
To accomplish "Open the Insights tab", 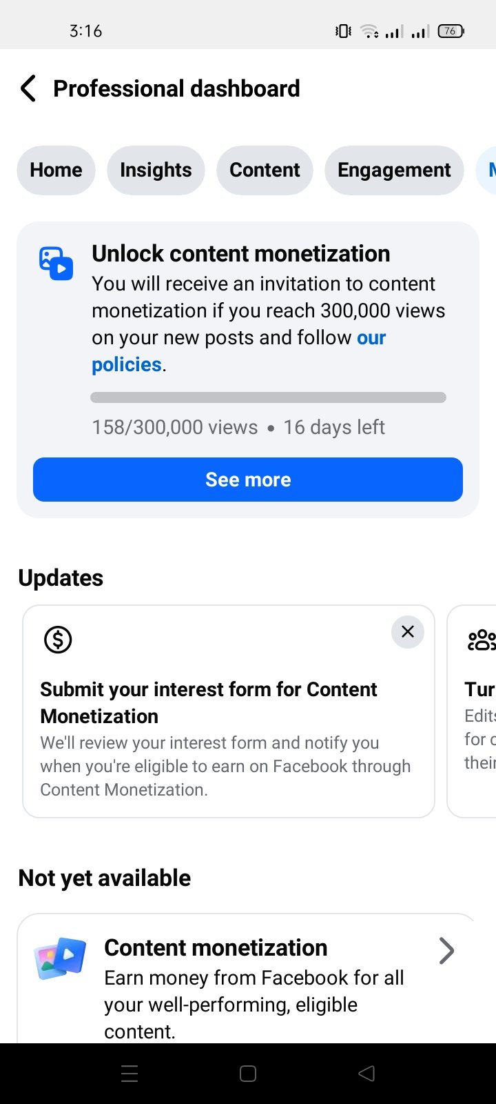I will 156,170.
